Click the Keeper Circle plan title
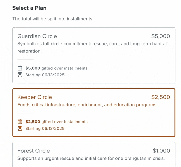 35,97
